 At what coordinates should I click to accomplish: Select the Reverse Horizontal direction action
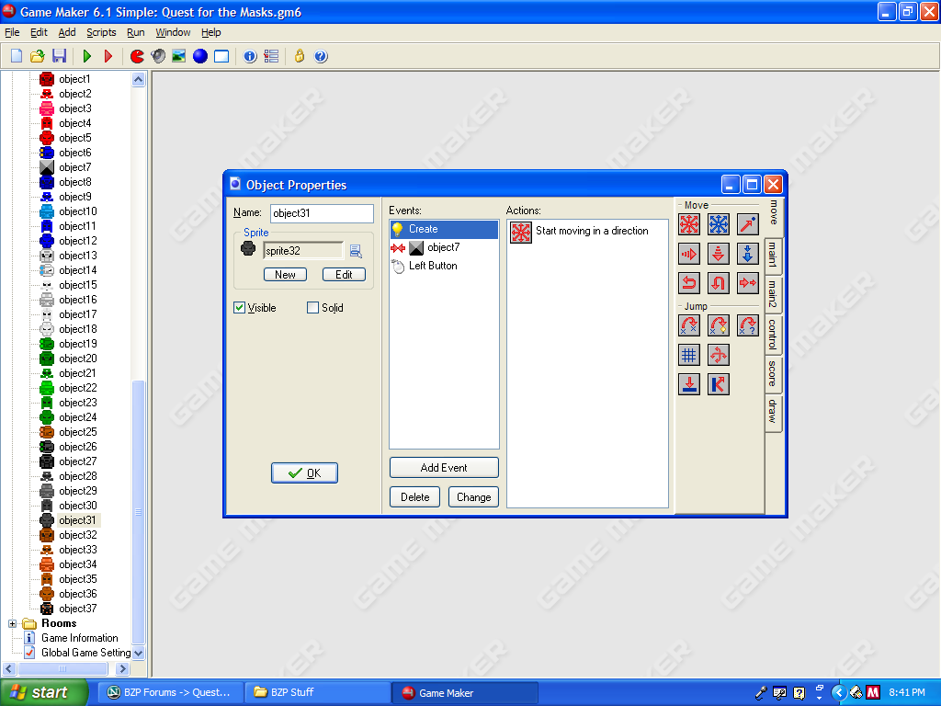tap(689, 283)
